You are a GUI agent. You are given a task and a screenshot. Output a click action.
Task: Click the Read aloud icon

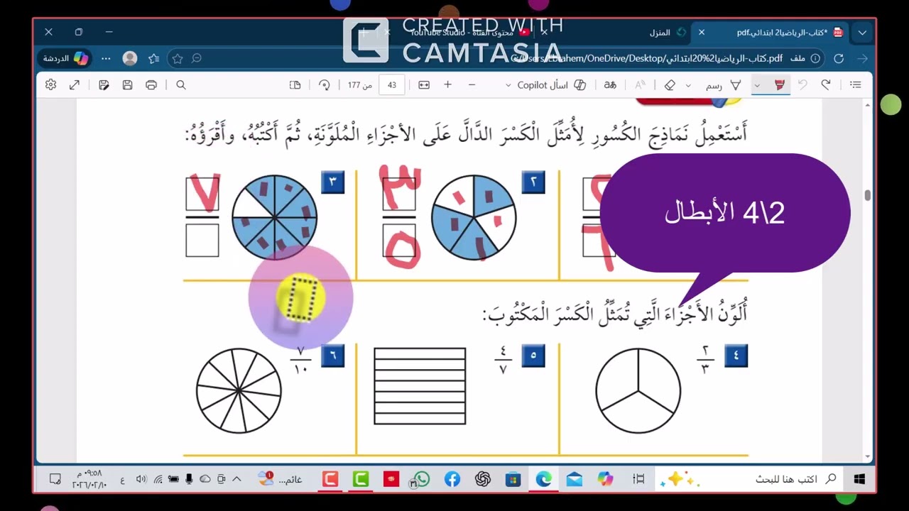(x=640, y=85)
